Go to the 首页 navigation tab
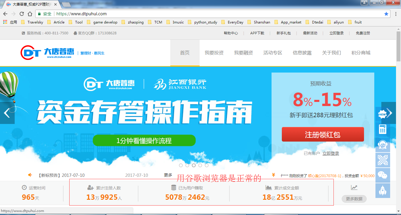The height and width of the screenshot is (215, 401). click(x=185, y=53)
